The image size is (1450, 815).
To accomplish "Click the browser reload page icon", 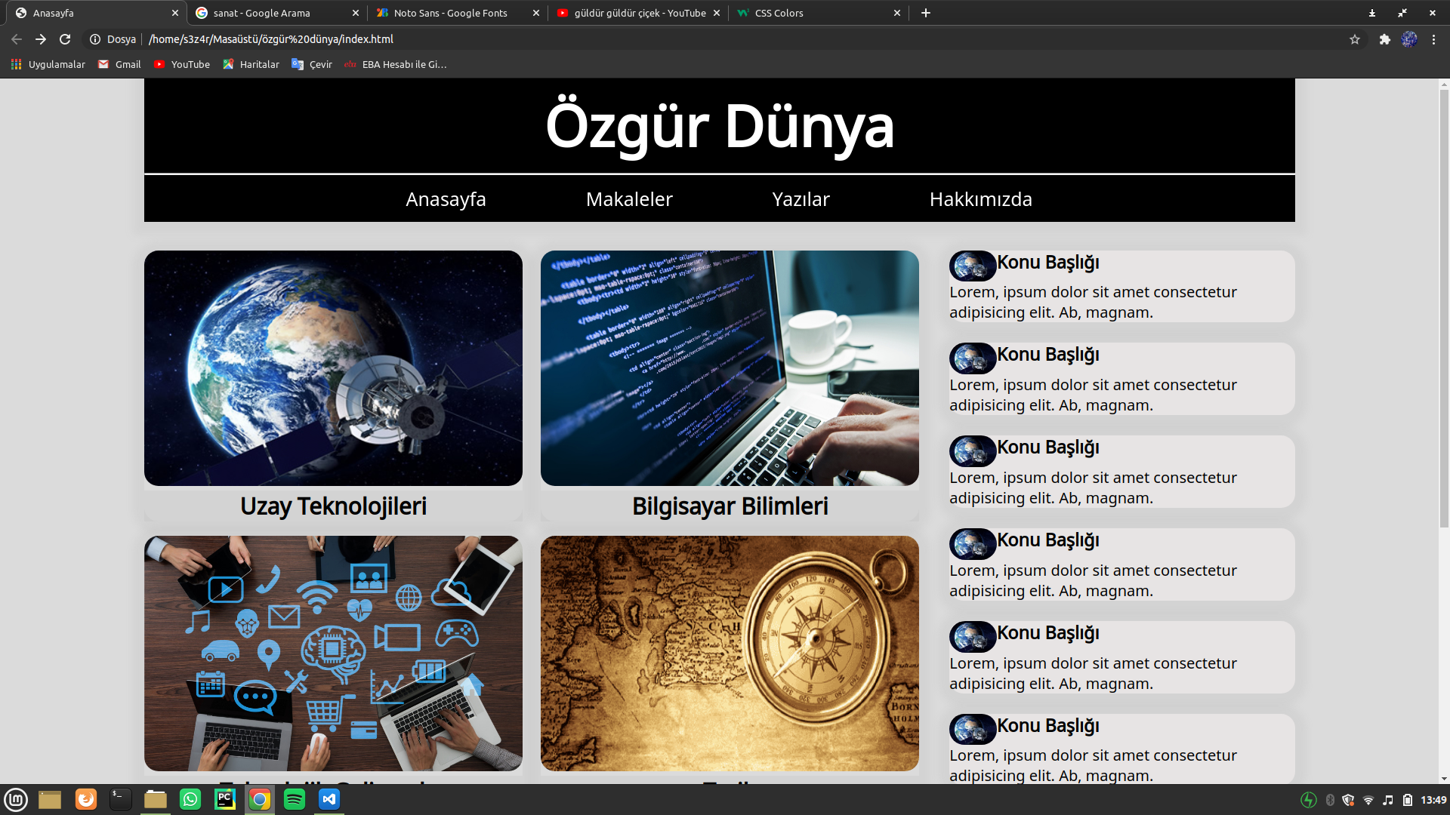I will tap(65, 39).
